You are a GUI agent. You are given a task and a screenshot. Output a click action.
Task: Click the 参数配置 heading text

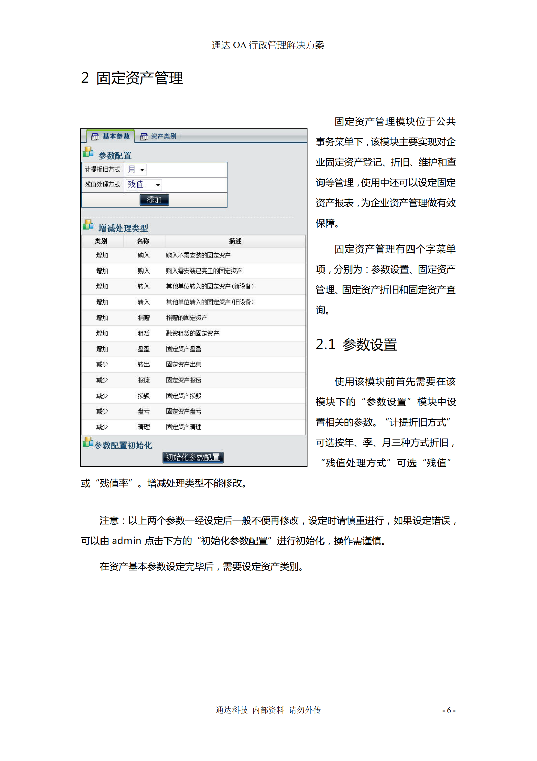115,155
